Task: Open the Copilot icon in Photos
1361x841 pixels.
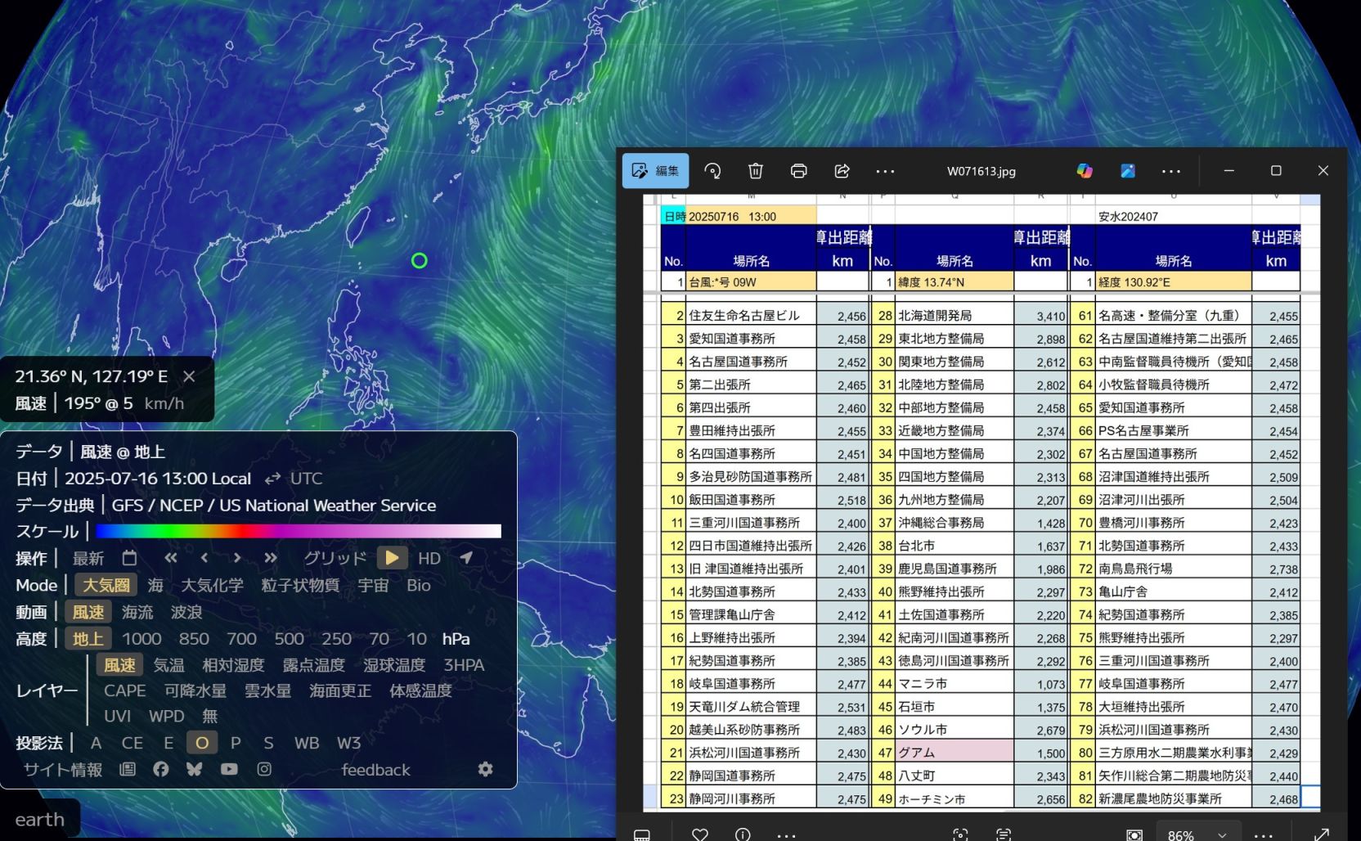Action: coord(1085,171)
